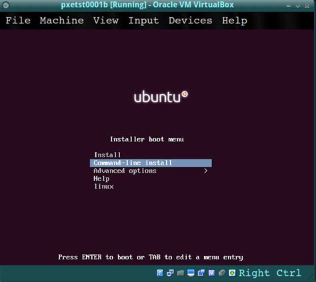
Task: Open the View menu
Action: (x=106, y=21)
